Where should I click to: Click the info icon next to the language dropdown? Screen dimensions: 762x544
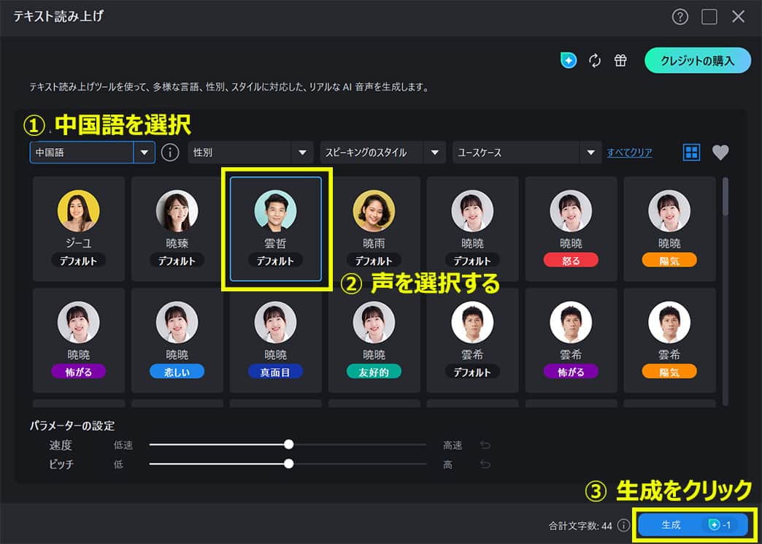coord(170,153)
